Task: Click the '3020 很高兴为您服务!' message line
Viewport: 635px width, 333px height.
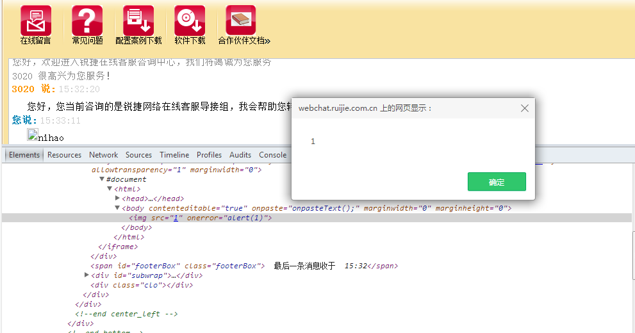Action: pos(61,76)
